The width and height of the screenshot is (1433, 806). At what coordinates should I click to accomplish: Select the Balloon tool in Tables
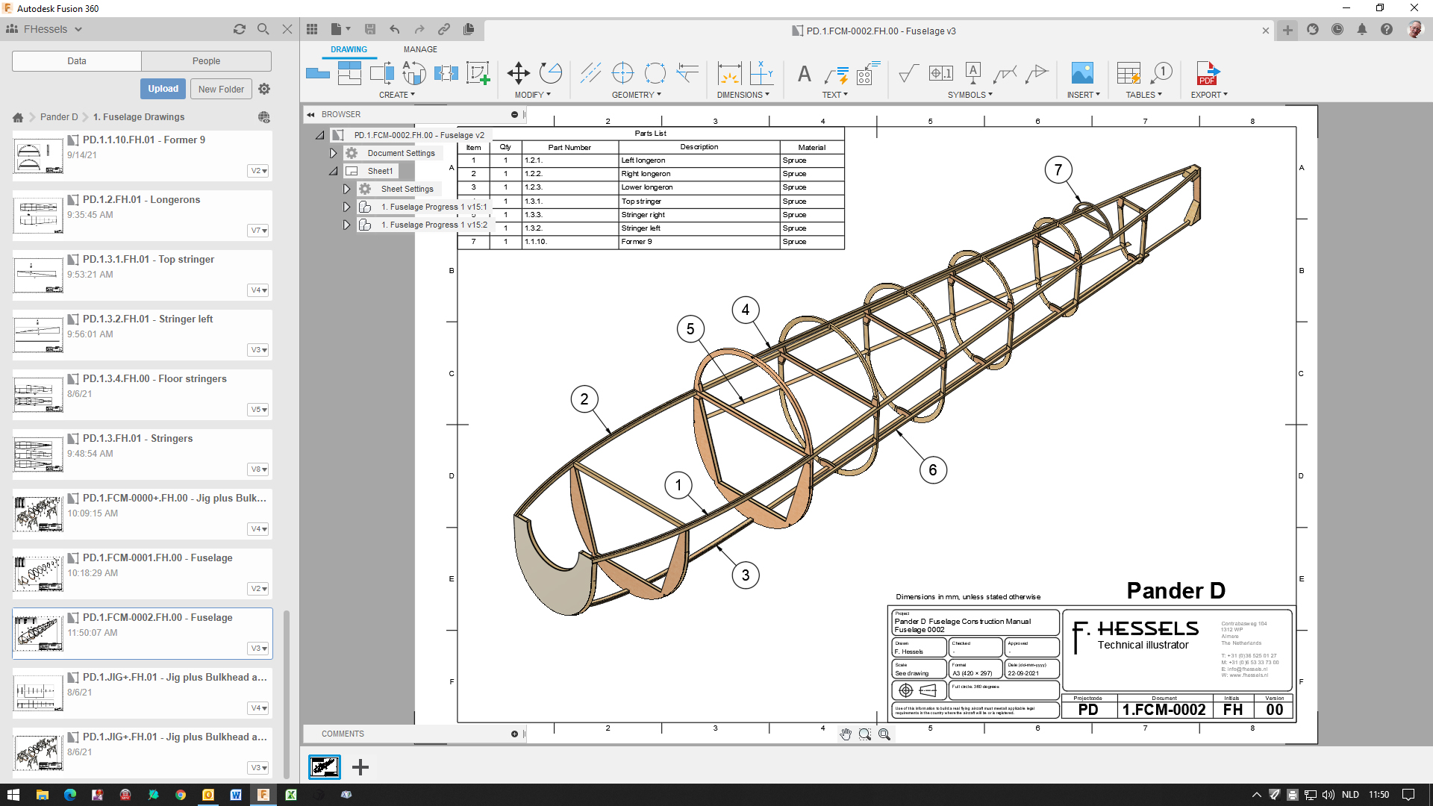tap(1161, 73)
